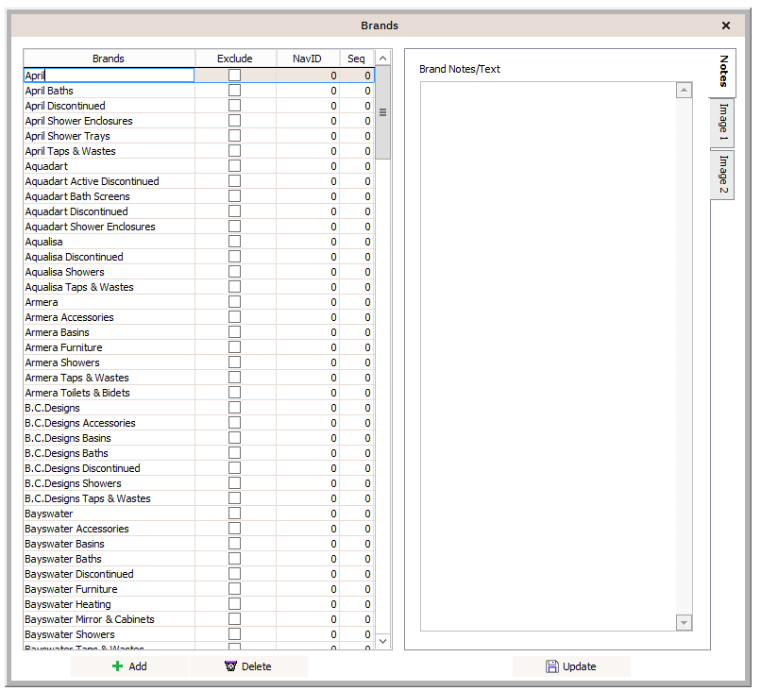This screenshot has width=761, height=691.
Task: Close the Brands dialog window
Action: click(726, 26)
